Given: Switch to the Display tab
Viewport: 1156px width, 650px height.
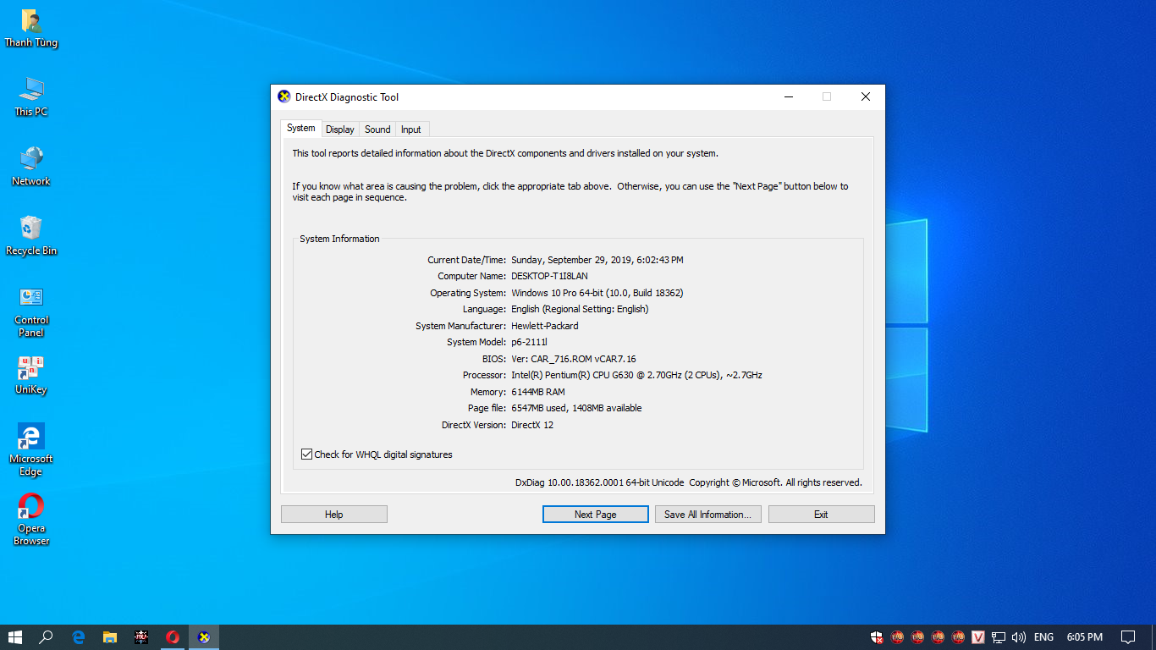Looking at the screenshot, I should pyautogui.click(x=339, y=129).
